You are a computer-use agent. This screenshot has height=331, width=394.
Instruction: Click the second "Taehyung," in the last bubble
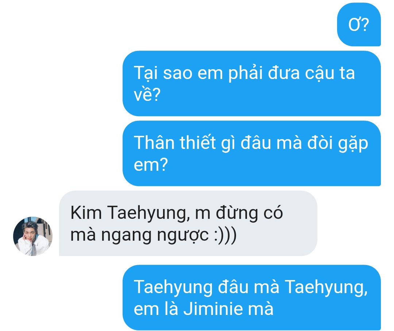tap(326, 287)
